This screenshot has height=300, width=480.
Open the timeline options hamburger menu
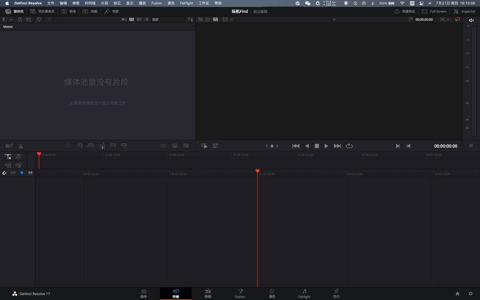click(471, 146)
